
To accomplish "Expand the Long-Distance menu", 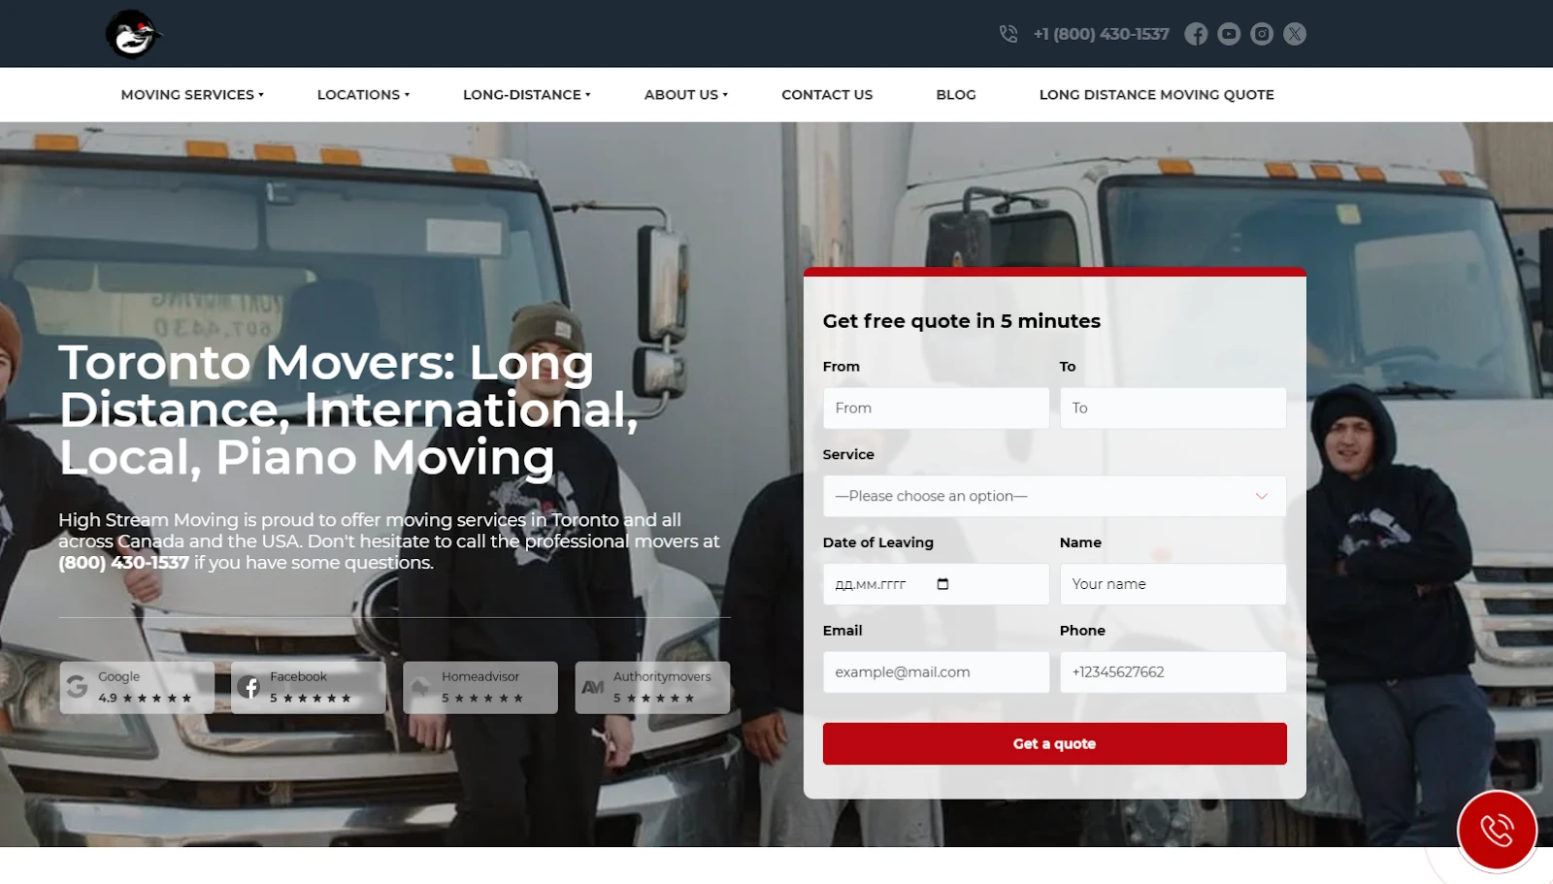I will tap(526, 95).
